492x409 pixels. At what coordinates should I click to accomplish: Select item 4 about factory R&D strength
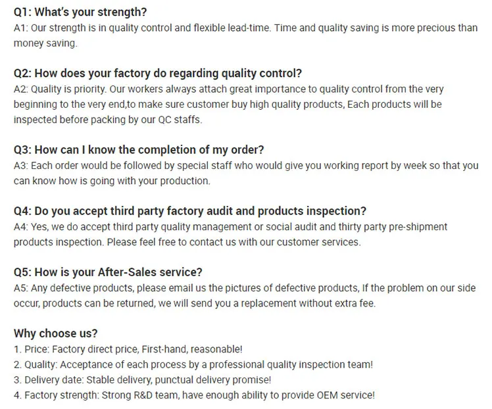point(194,395)
